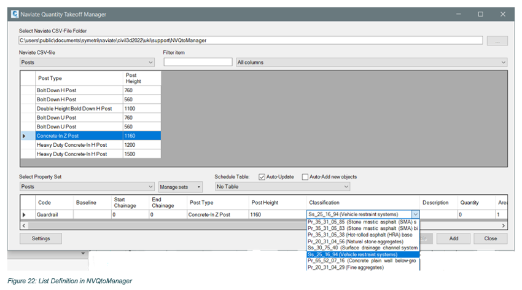Choose Pr_35_31_05_83 Stone mastic asphalt option
The height and width of the screenshot is (290, 522).
pos(363,229)
